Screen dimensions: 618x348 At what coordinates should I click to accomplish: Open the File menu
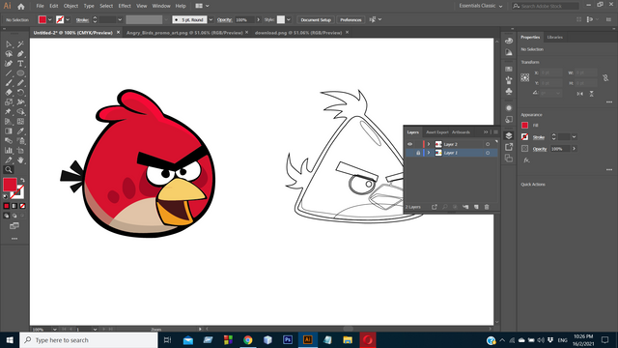click(x=41, y=6)
